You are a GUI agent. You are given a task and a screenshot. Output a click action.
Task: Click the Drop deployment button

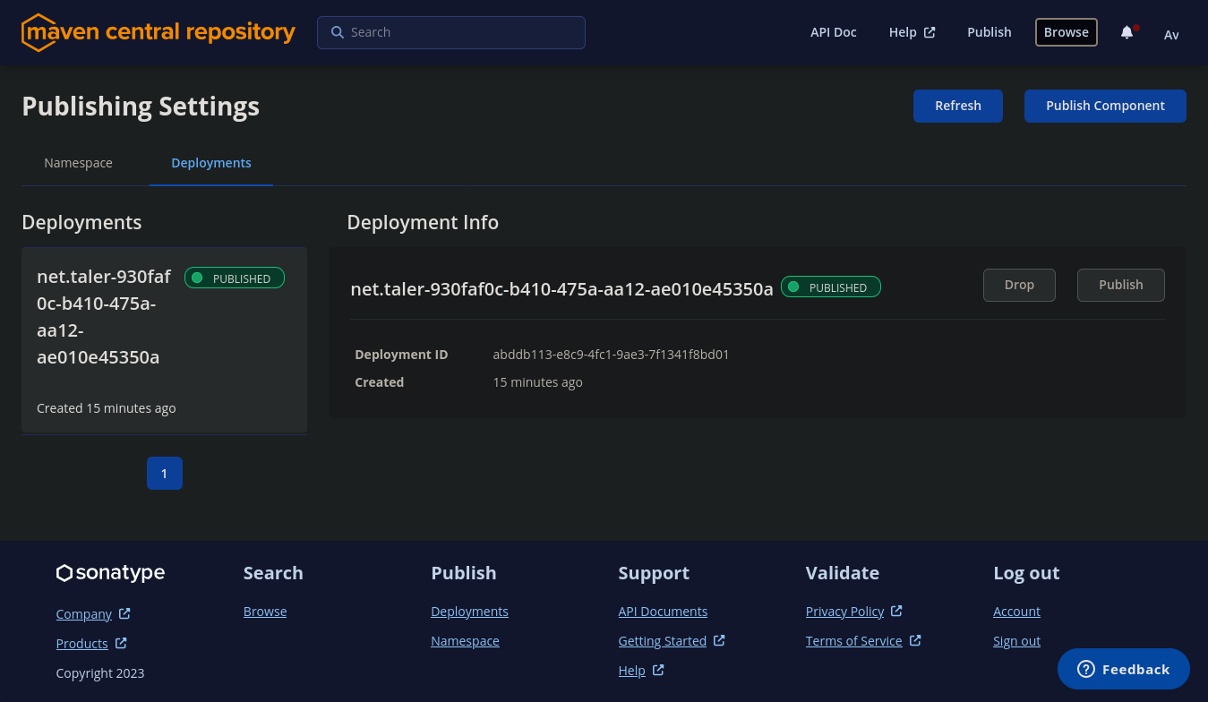[x=1019, y=285]
